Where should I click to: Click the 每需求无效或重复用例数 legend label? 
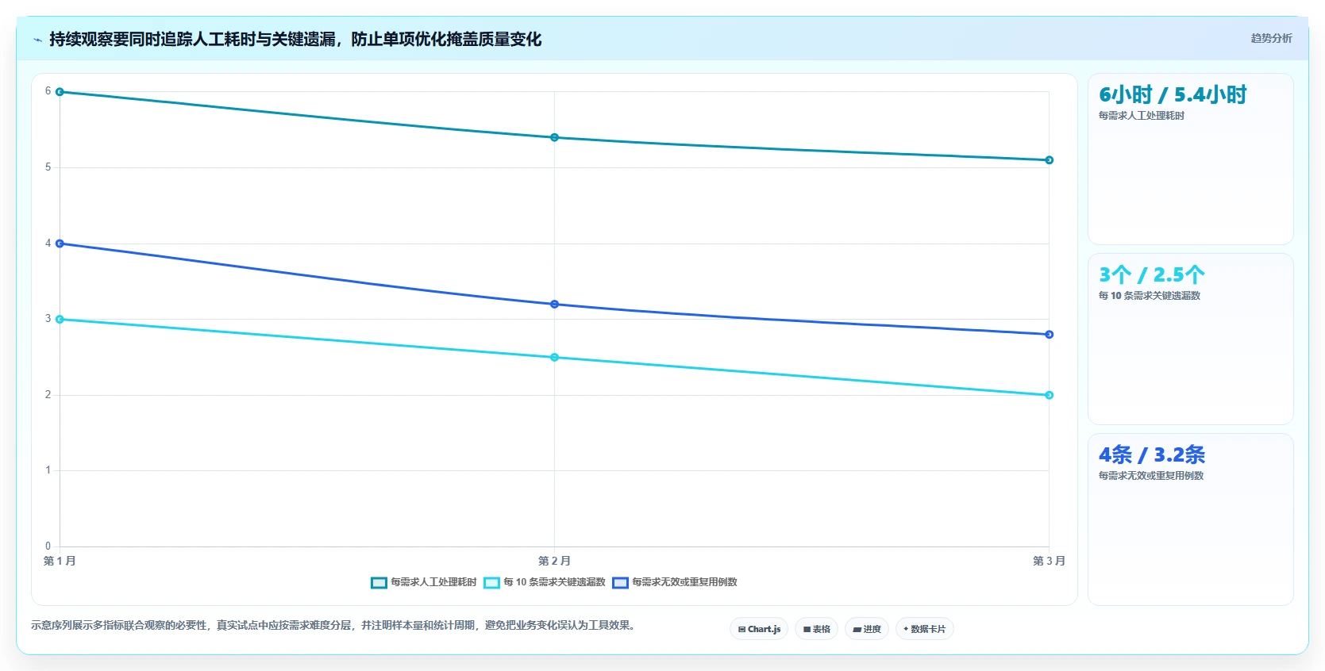[x=684, y=582]
